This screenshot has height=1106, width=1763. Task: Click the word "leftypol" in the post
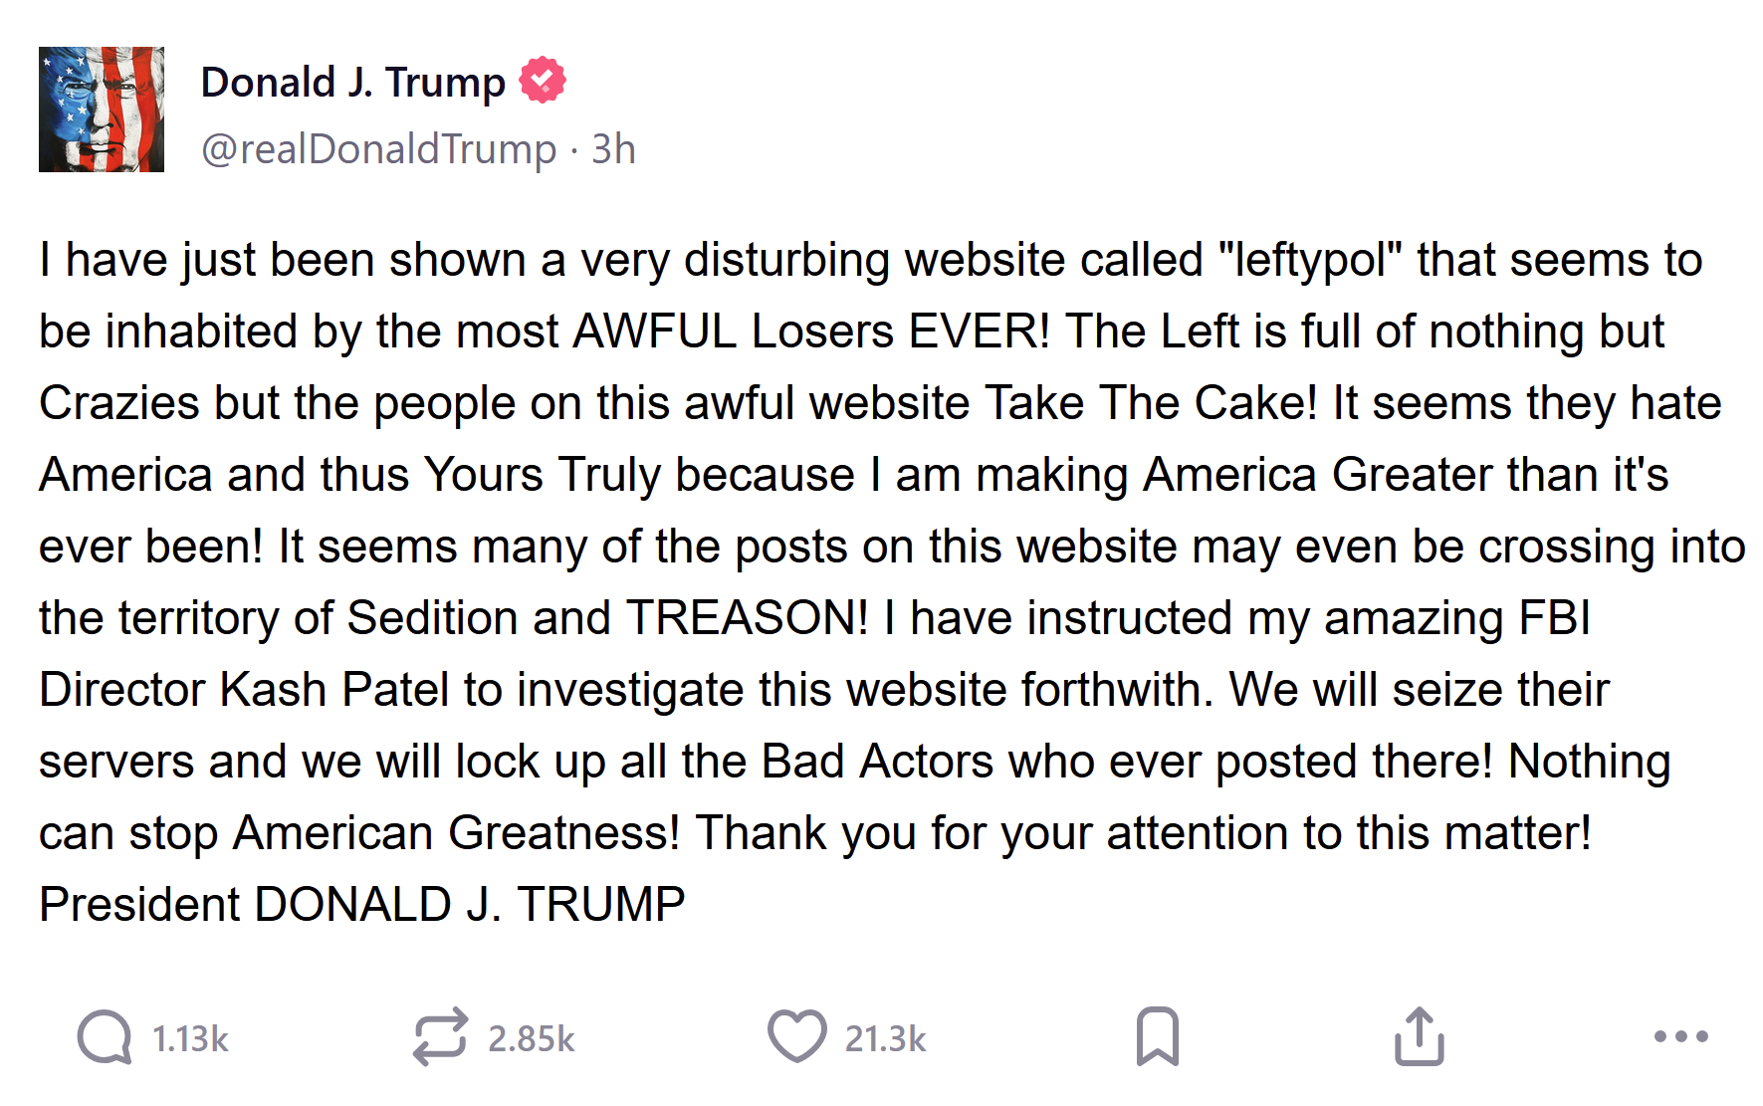tap(1310, 261)
